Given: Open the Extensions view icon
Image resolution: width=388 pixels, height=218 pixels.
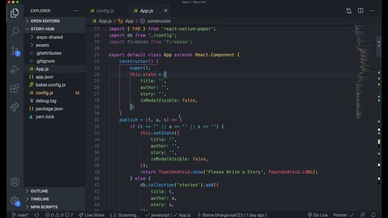Looking at the screenshot, I should 15,88.
